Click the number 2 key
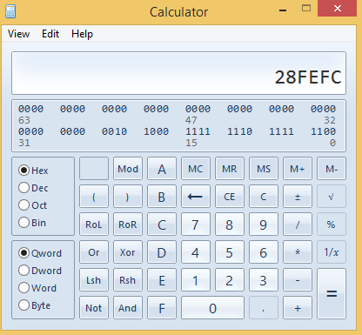 coord(230,280)
